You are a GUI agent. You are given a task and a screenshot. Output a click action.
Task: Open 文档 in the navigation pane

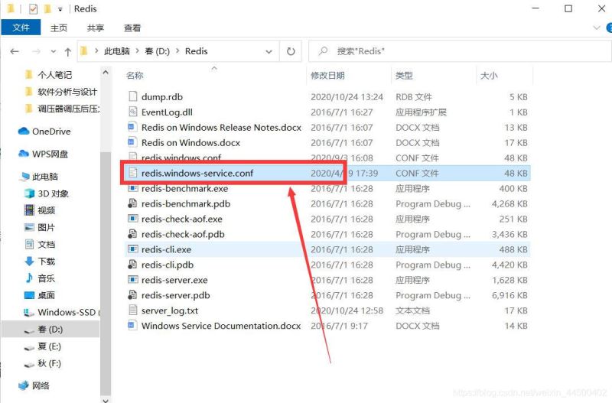(46, 244)
